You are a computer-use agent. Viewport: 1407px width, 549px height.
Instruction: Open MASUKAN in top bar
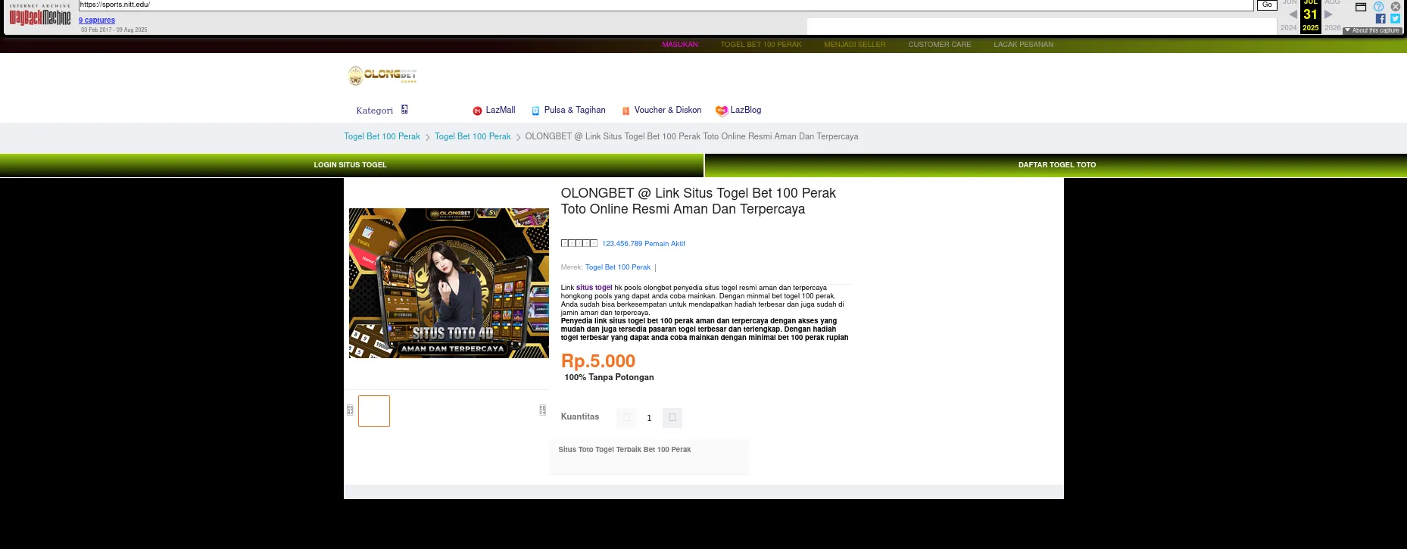[680, 45]
